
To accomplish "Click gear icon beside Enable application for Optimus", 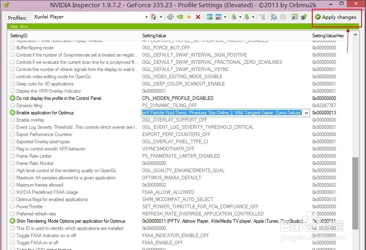I will tap(12, 113).
